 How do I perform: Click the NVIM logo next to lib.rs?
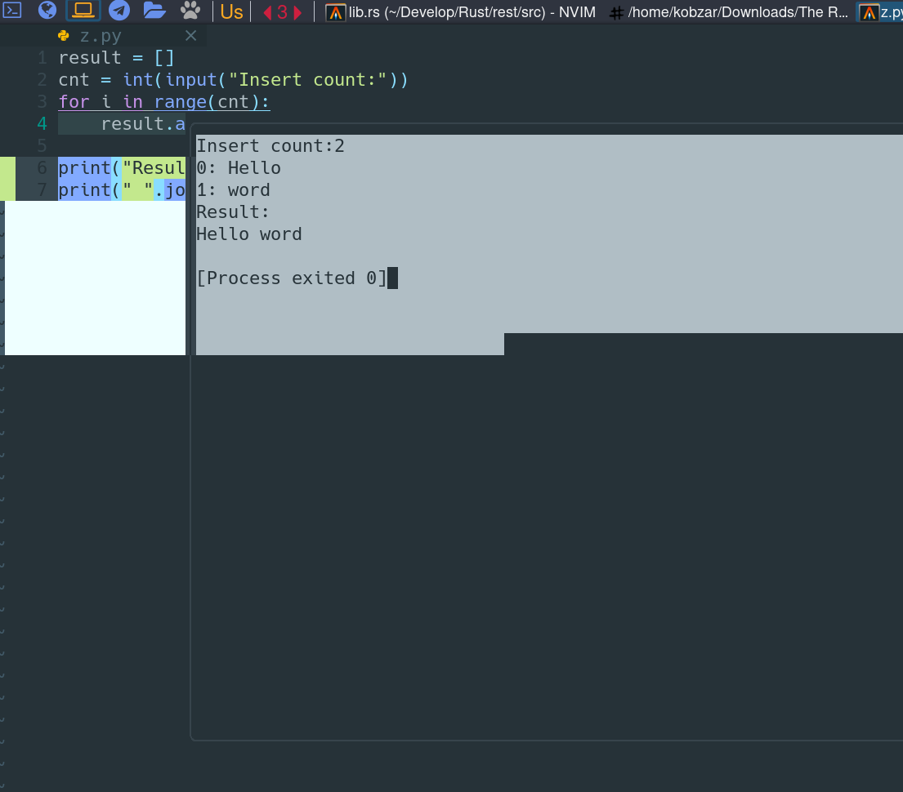tap(333, 12)
